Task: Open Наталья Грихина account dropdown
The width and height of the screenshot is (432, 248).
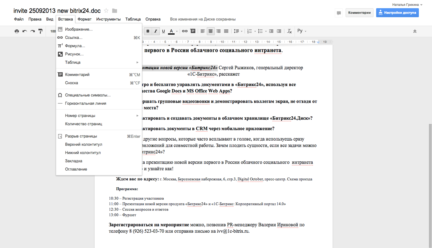Action: [407, 5]
